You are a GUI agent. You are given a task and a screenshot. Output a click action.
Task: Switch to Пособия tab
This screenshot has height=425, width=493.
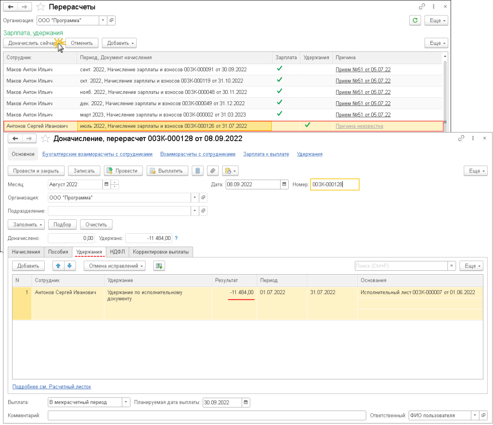pos(58,252)
